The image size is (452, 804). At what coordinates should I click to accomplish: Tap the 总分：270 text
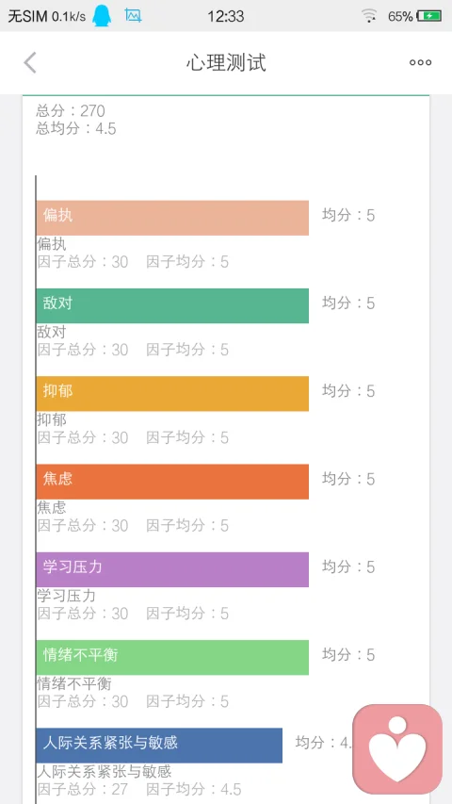pos(71,111)
